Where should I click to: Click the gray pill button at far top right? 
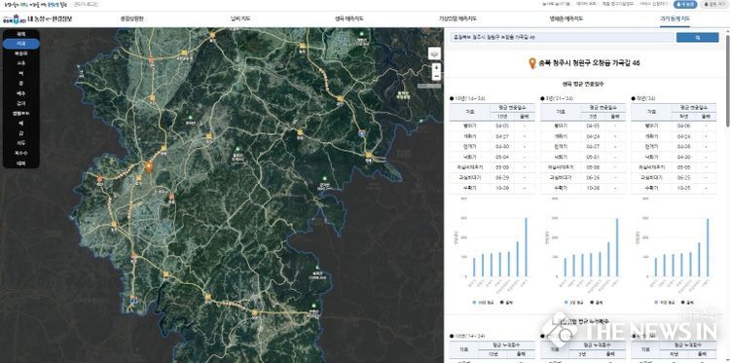tap(713, 4)
